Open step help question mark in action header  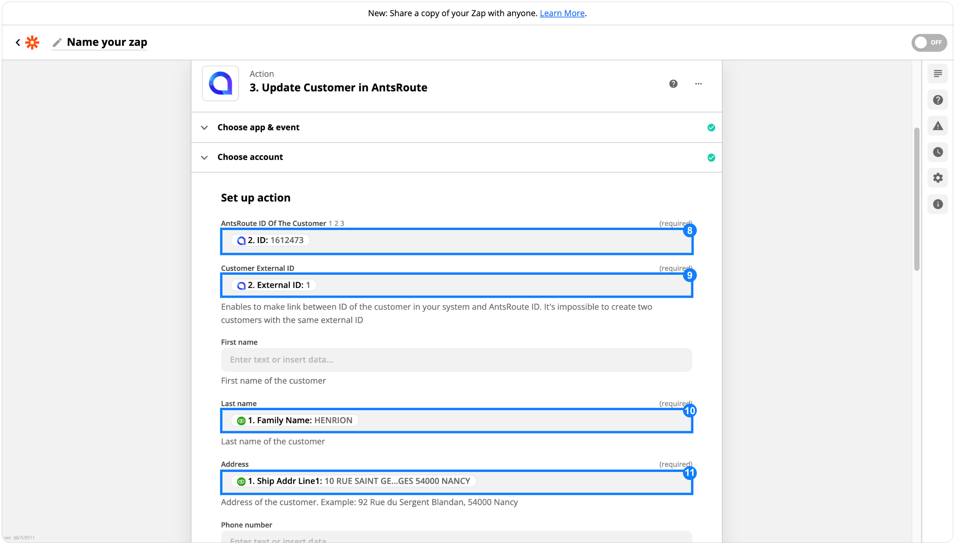673,84
